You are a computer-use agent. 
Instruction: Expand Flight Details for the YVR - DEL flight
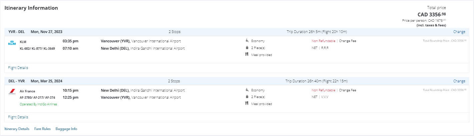click(18, 68)
